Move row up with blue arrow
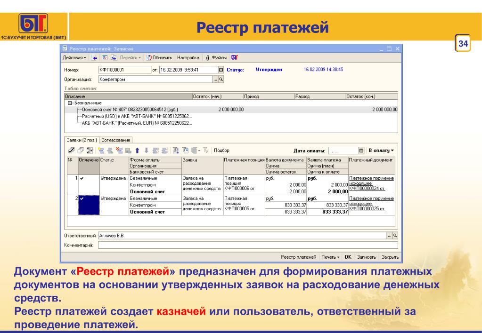The width and height of the screenshot is (482, 333). pos(138,151)
